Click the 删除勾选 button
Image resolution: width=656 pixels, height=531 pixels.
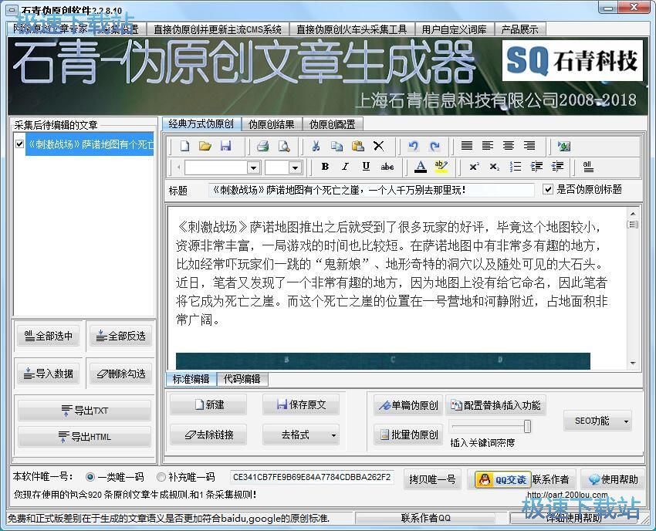[x=121, y=374]
